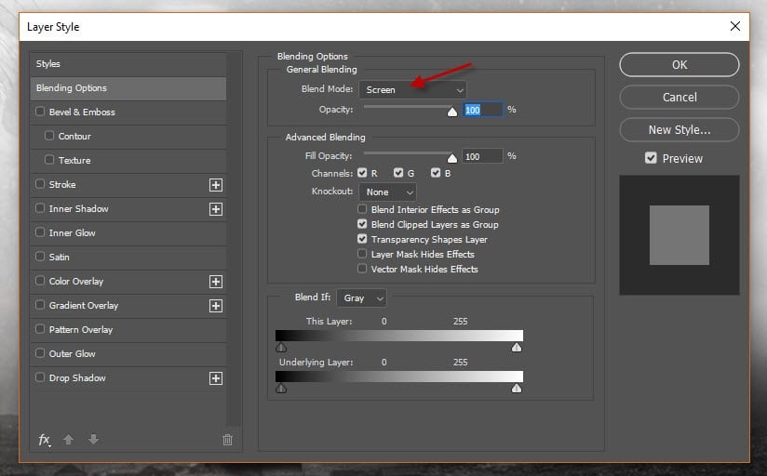
Task: Uncheck the R channel checkbox
Action: (x=362, y=173)
